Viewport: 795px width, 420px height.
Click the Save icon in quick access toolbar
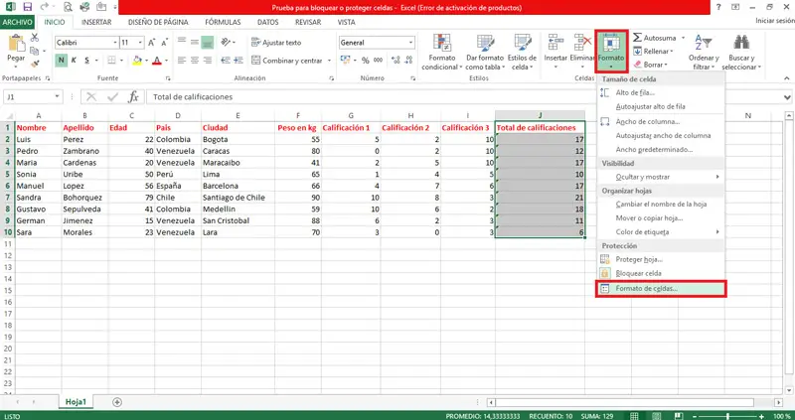(28, 7)
